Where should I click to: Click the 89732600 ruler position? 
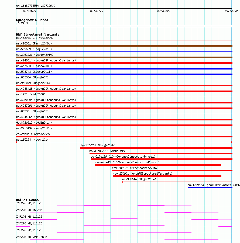pos(29,11)
